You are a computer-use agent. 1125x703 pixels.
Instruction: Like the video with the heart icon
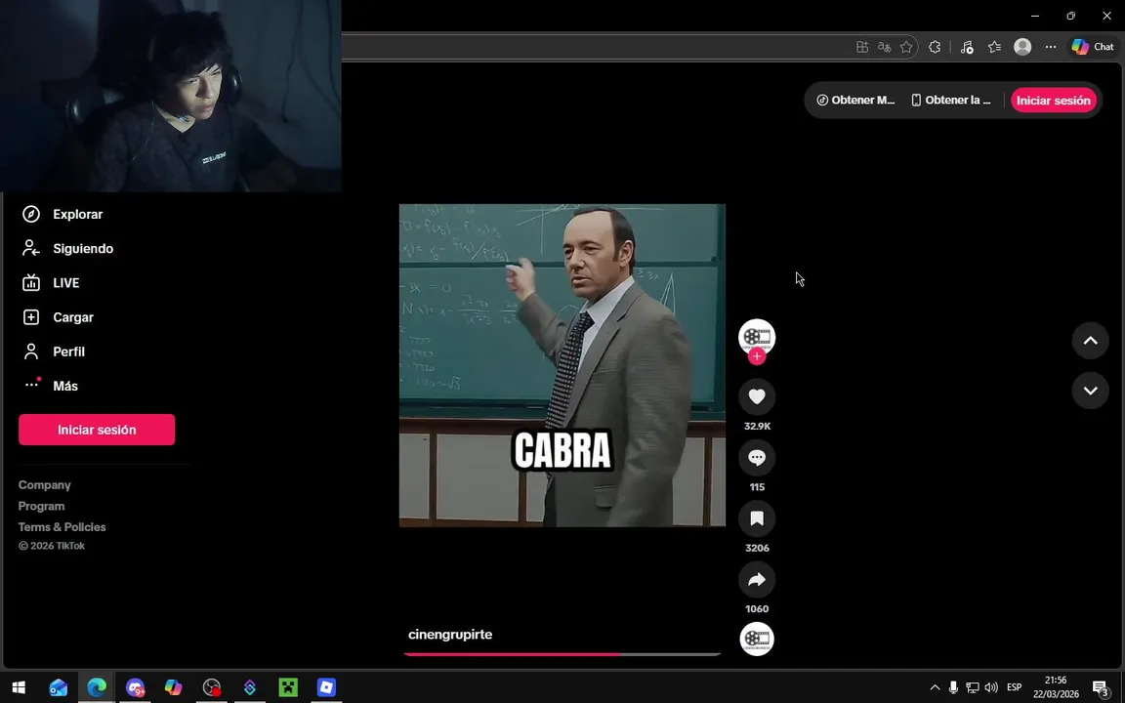point(756,396)
